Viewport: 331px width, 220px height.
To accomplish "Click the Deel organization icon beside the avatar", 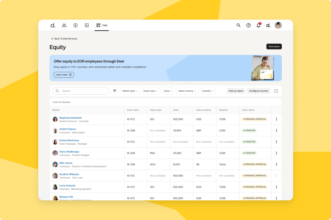I will [268, 26].
